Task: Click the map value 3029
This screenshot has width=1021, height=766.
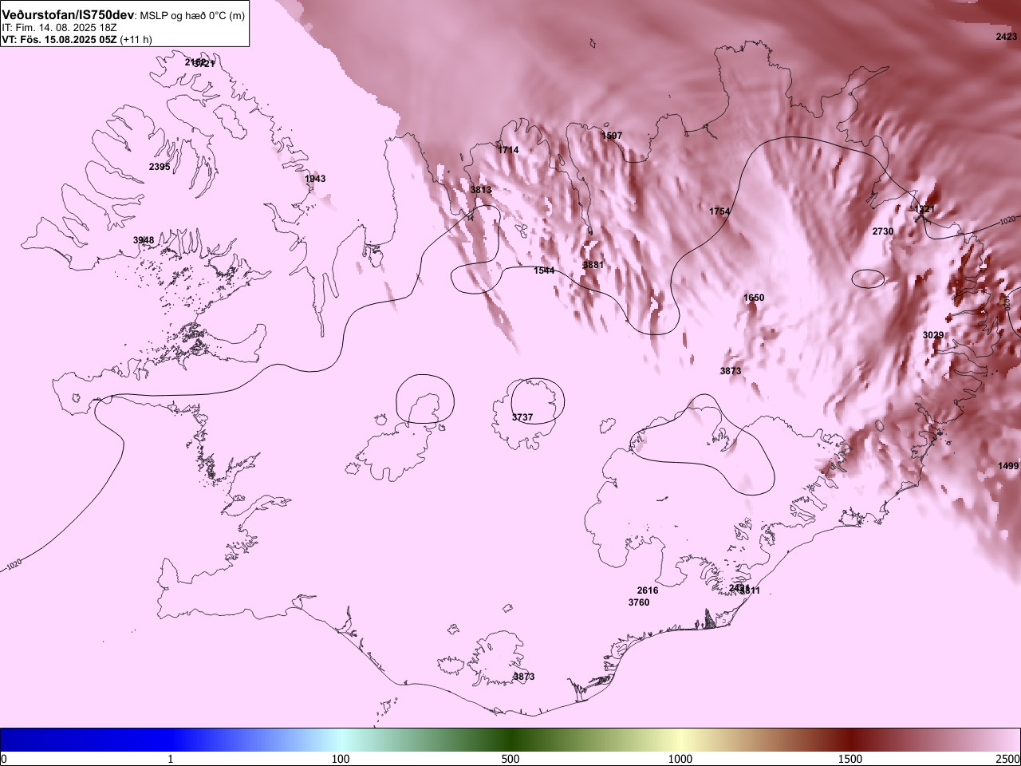Action: tap(933, 335)
